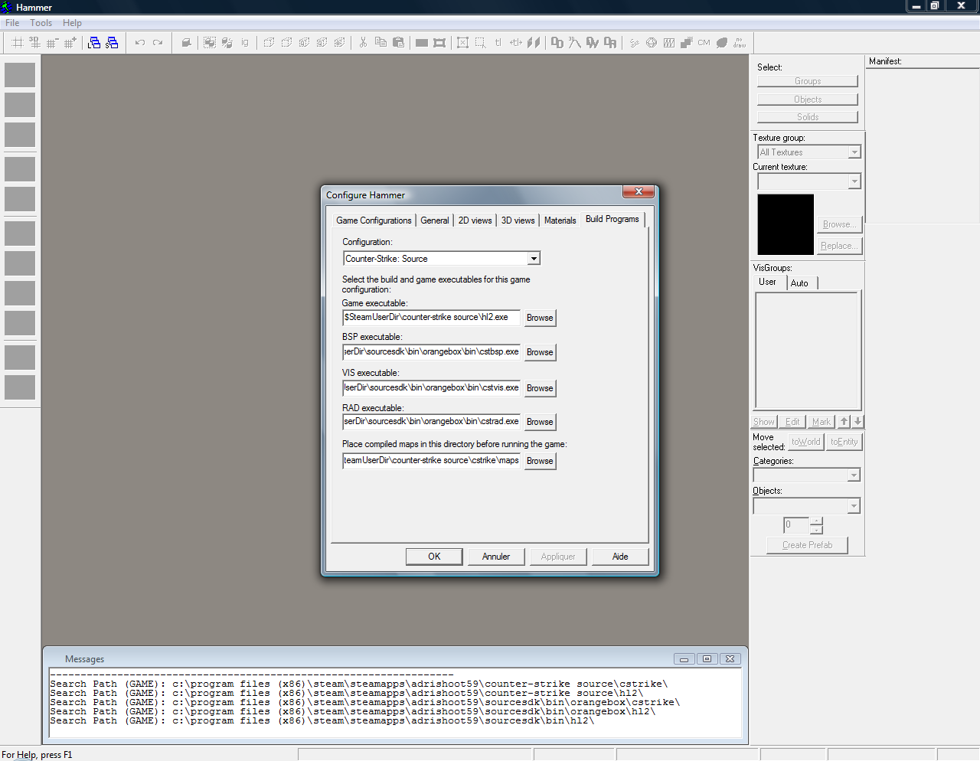
Task: Click the cut scissors icon
Action: 363,43
